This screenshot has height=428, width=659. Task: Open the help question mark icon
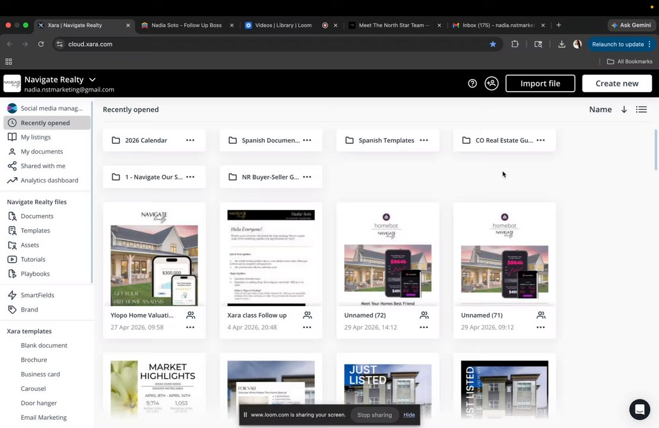[x=473, y=83]
